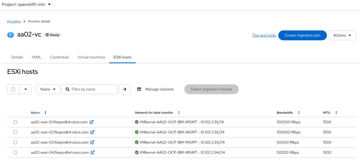
Task: Click MTU 1500 value for aa02-esxi-01
Action: pos(327,122)
